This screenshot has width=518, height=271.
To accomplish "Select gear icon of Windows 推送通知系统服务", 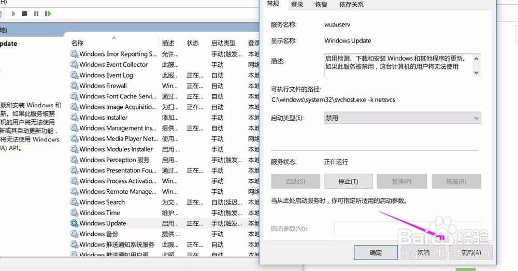I will coord(74,244).
